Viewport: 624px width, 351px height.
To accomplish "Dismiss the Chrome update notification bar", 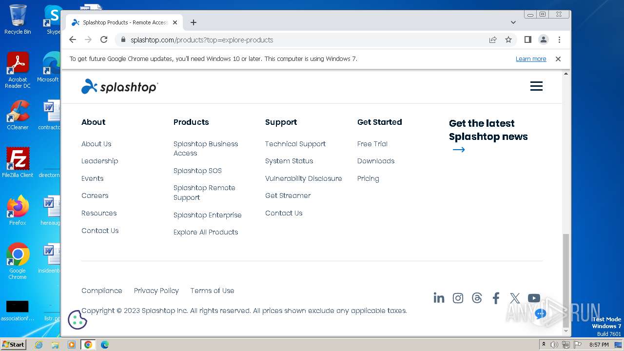I will click(x=558, y=58).
